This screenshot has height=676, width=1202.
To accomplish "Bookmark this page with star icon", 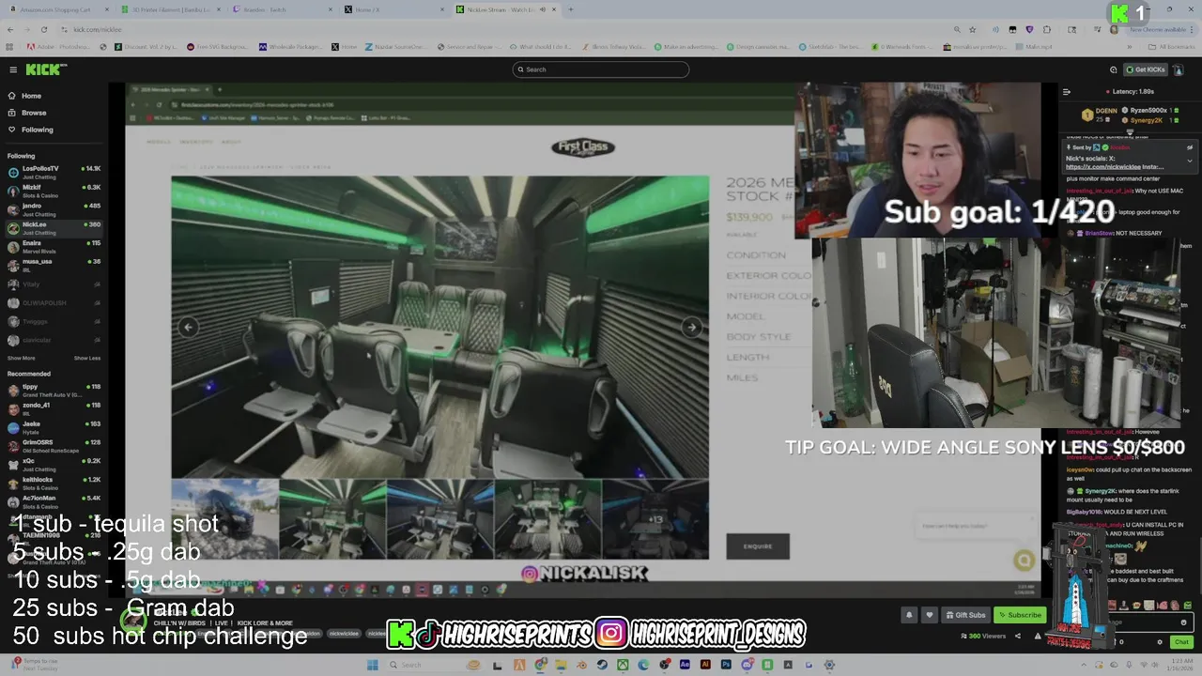I will pyautogui.click(x=973, y=29).
